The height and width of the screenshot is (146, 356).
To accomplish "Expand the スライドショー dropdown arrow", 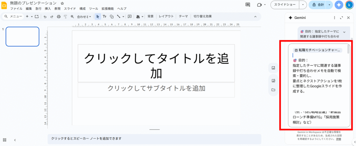I will [303, 5].
